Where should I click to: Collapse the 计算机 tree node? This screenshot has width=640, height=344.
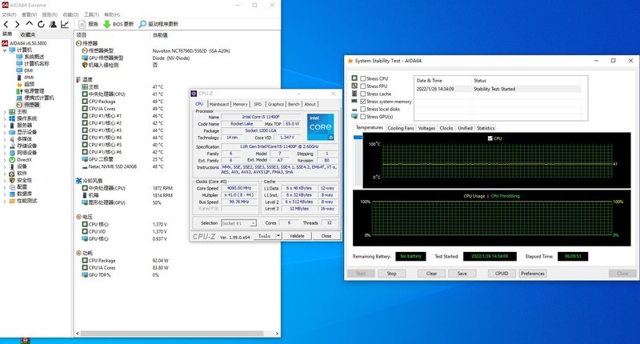pyautogui.click(x=6, y=50)
